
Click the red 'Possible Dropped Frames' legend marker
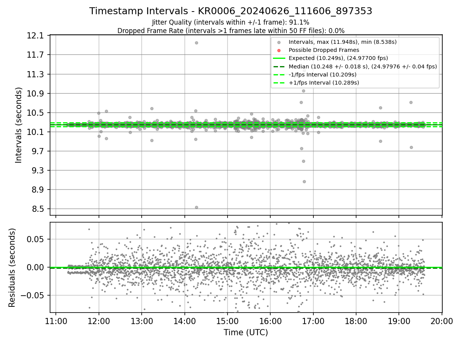coord(279,50)
